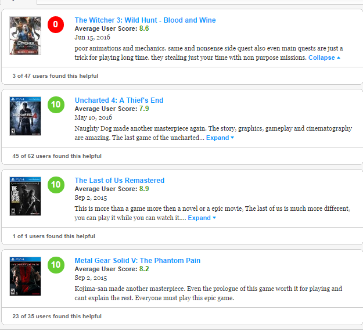
Task: Open The Witcher 3 cover art thumbnail
Action: (x=25, y=35)
